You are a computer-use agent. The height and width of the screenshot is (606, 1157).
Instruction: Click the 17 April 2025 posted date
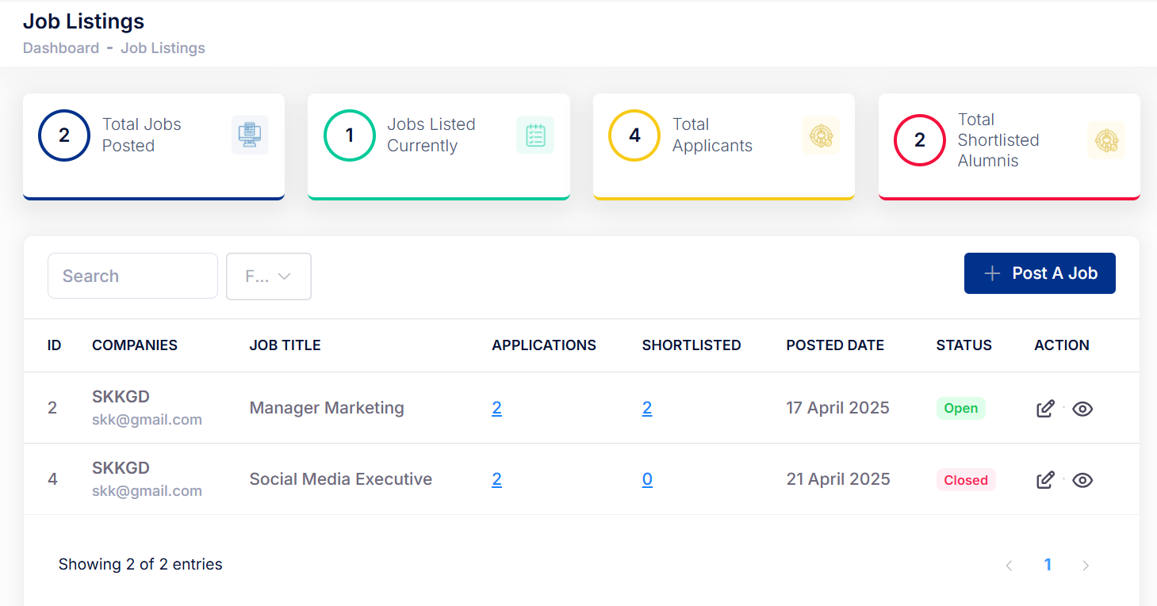click(838, 408)
